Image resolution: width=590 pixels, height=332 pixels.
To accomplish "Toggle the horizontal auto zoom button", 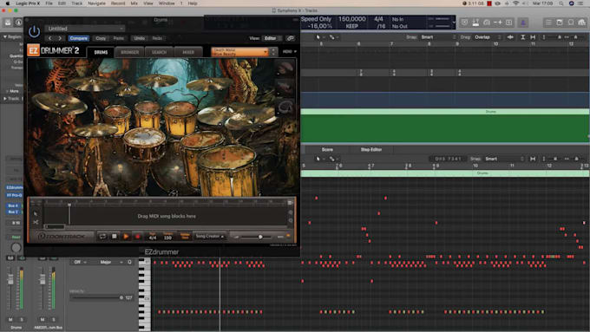I will [533, 37].
